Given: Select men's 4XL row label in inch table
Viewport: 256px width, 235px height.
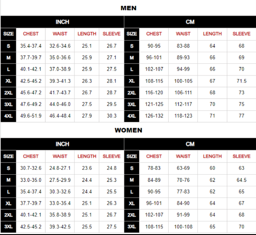Looking at the screenshot, I should point(8,116).
